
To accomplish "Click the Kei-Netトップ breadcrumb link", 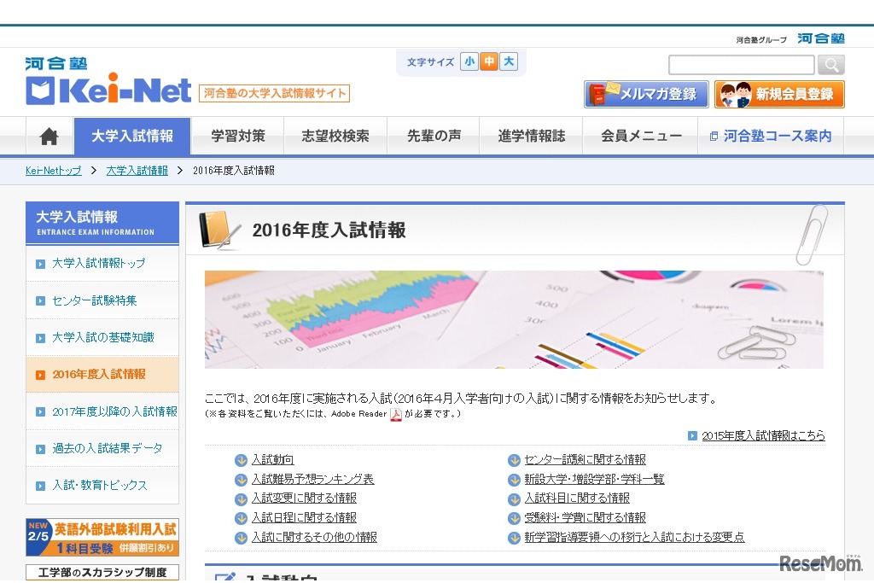I will (54, 171).
